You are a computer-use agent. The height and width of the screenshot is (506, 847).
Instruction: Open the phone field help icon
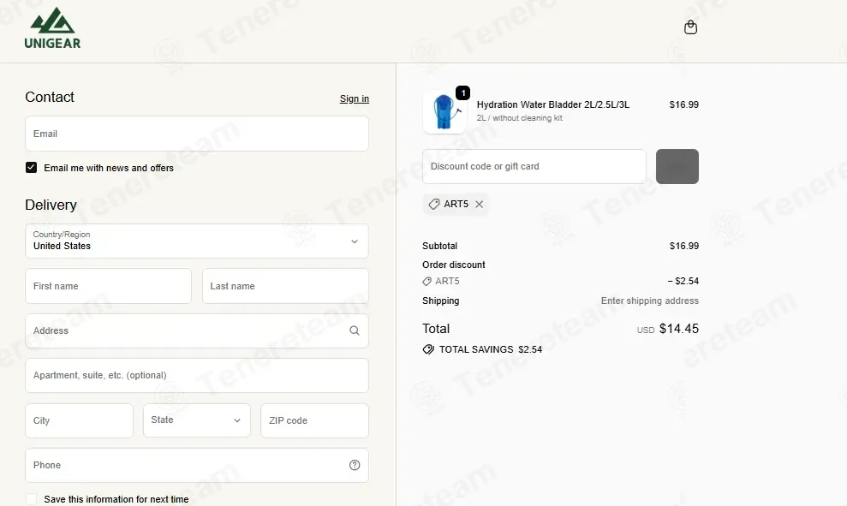tap(355, 465)
